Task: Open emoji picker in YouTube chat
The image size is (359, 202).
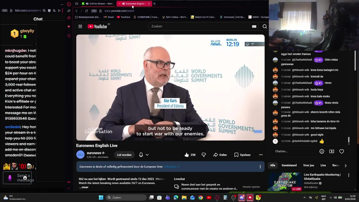Action: click(x=322, y=151)
